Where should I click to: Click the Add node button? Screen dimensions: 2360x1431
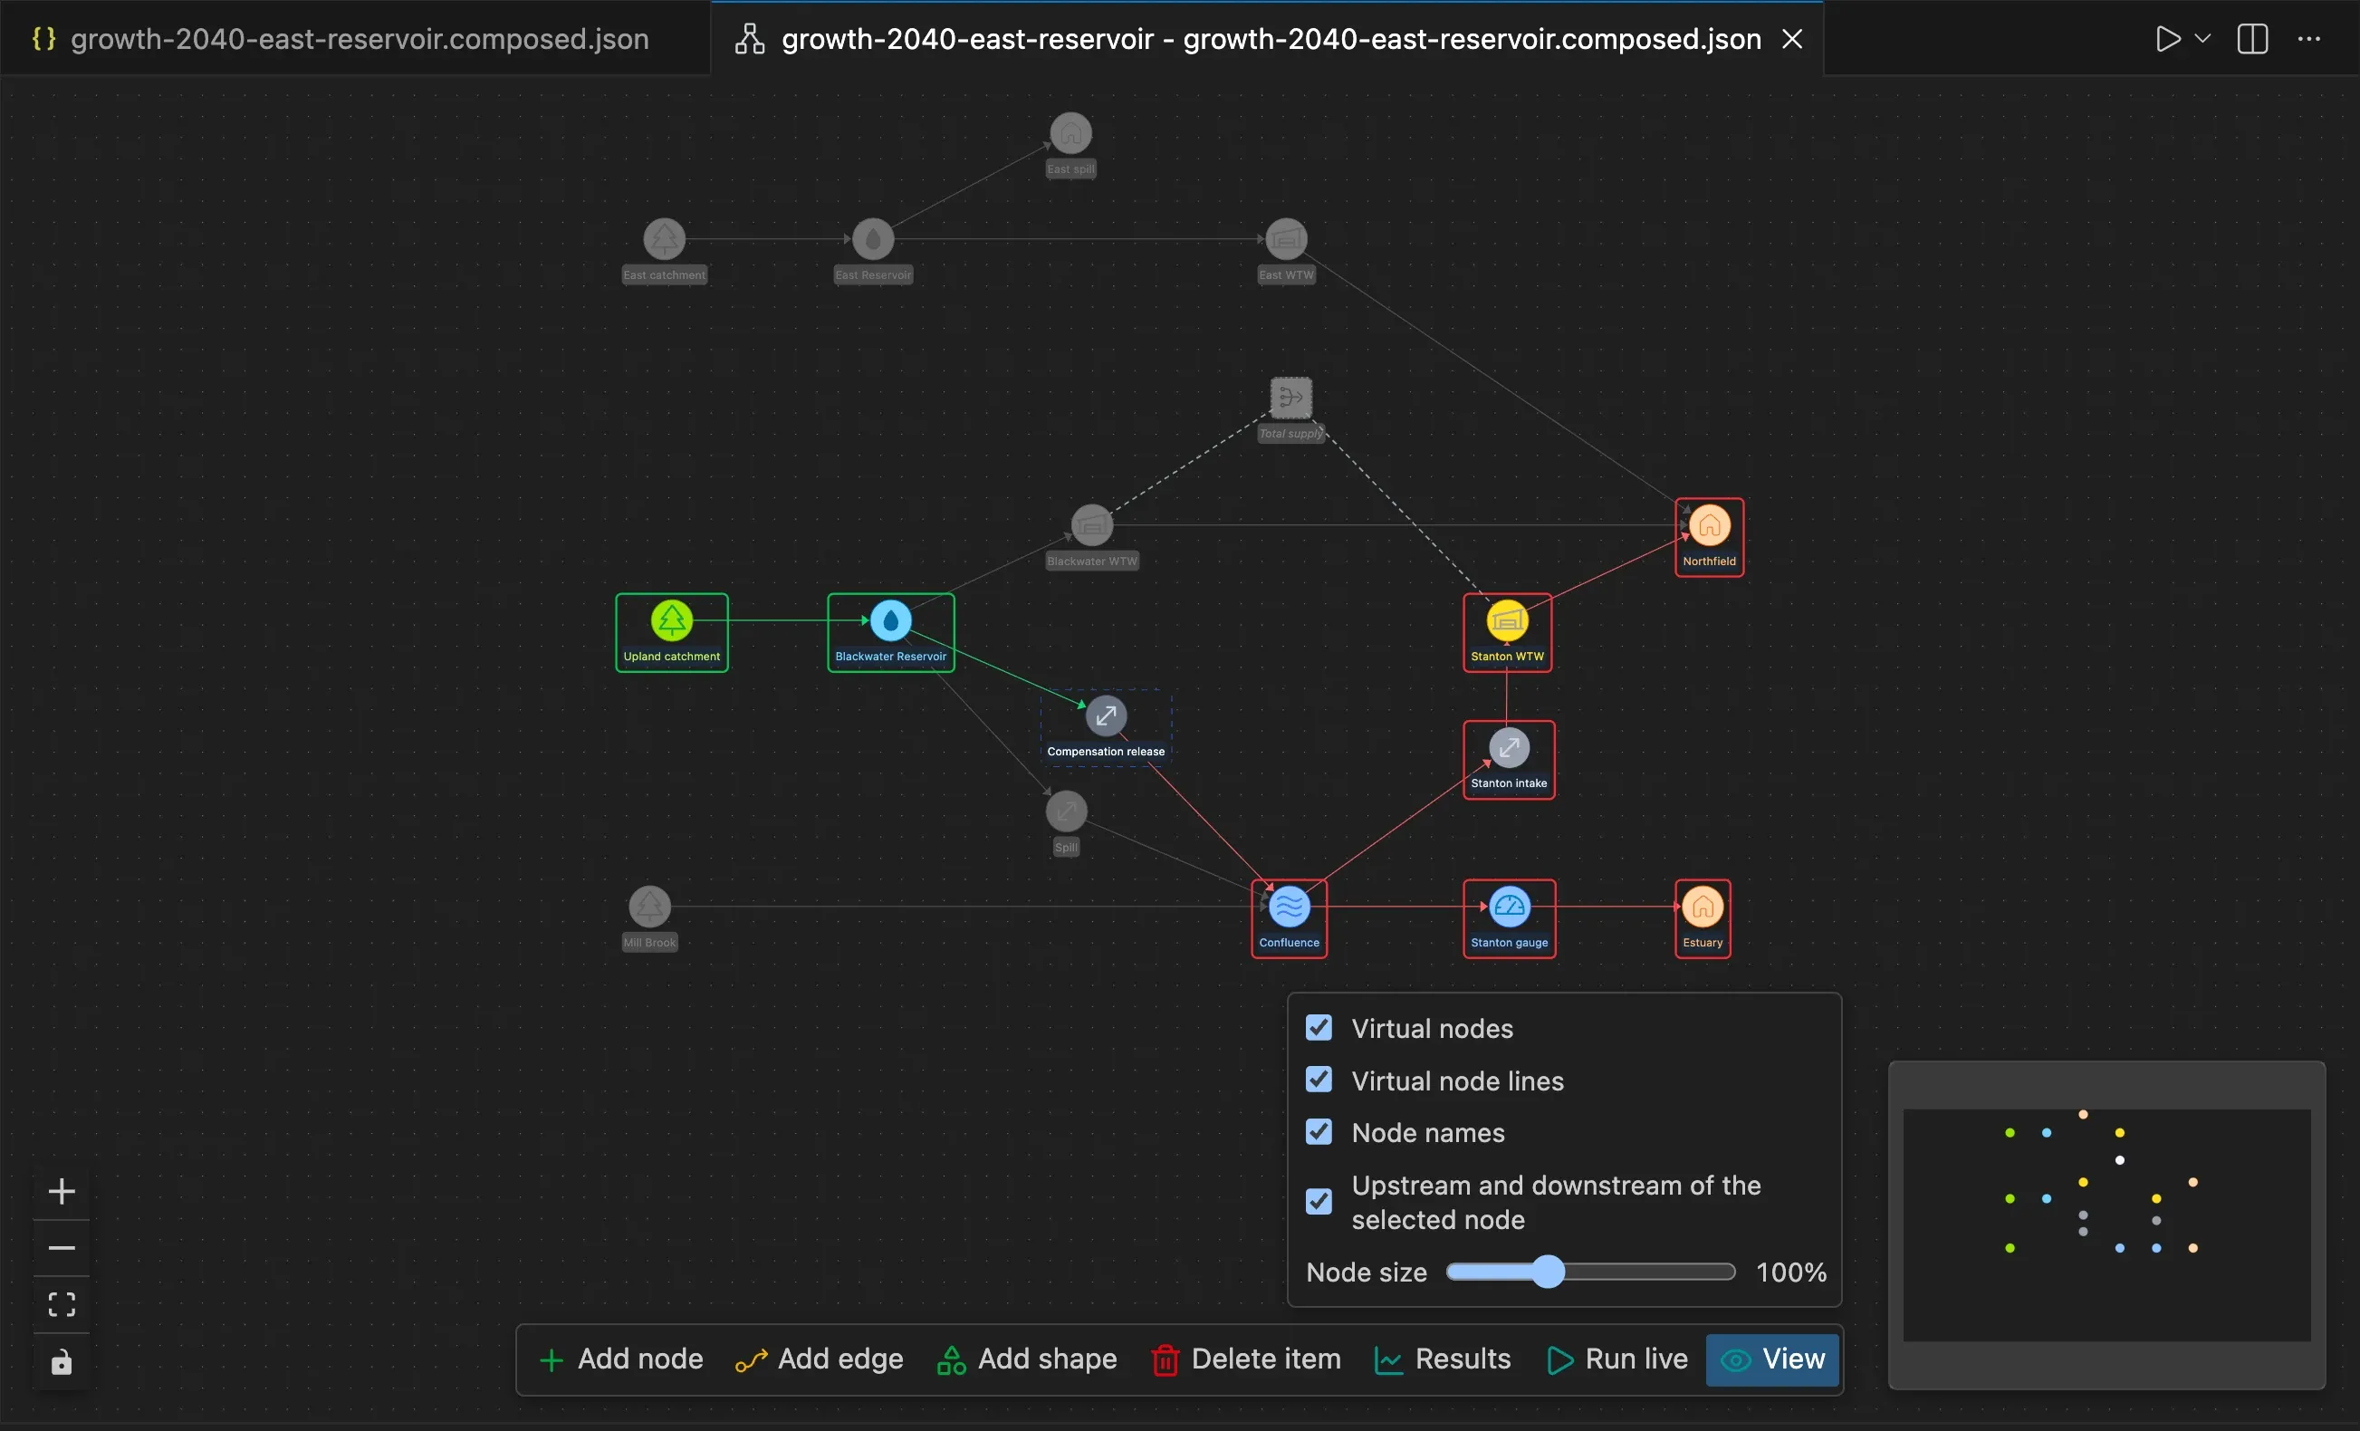point(621,1359)
